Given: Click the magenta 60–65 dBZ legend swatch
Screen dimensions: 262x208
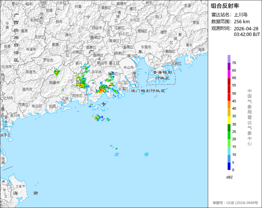Looking at the screenshot, I should [x=229, y=74].
